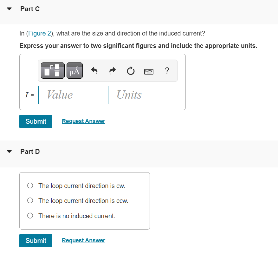The width and height of the screenshot is (278, 254).
Task: Click the Part C section header
Action: coord(30,9)
